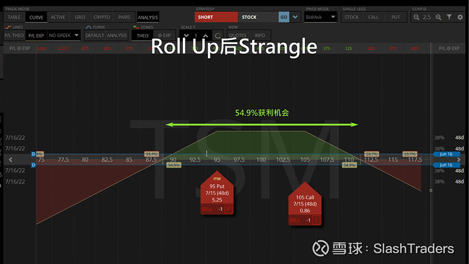Click the 105 strike price label
Image resolution: width=469 pixels, height=264 pixels.
pyautogui.click(x=305, y=160)
